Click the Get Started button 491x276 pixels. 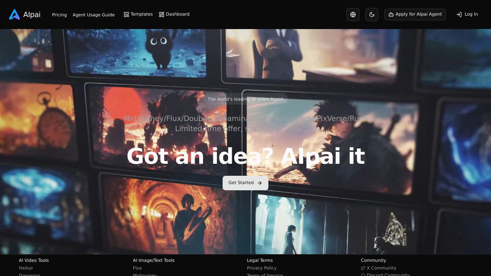coord(245,183)
